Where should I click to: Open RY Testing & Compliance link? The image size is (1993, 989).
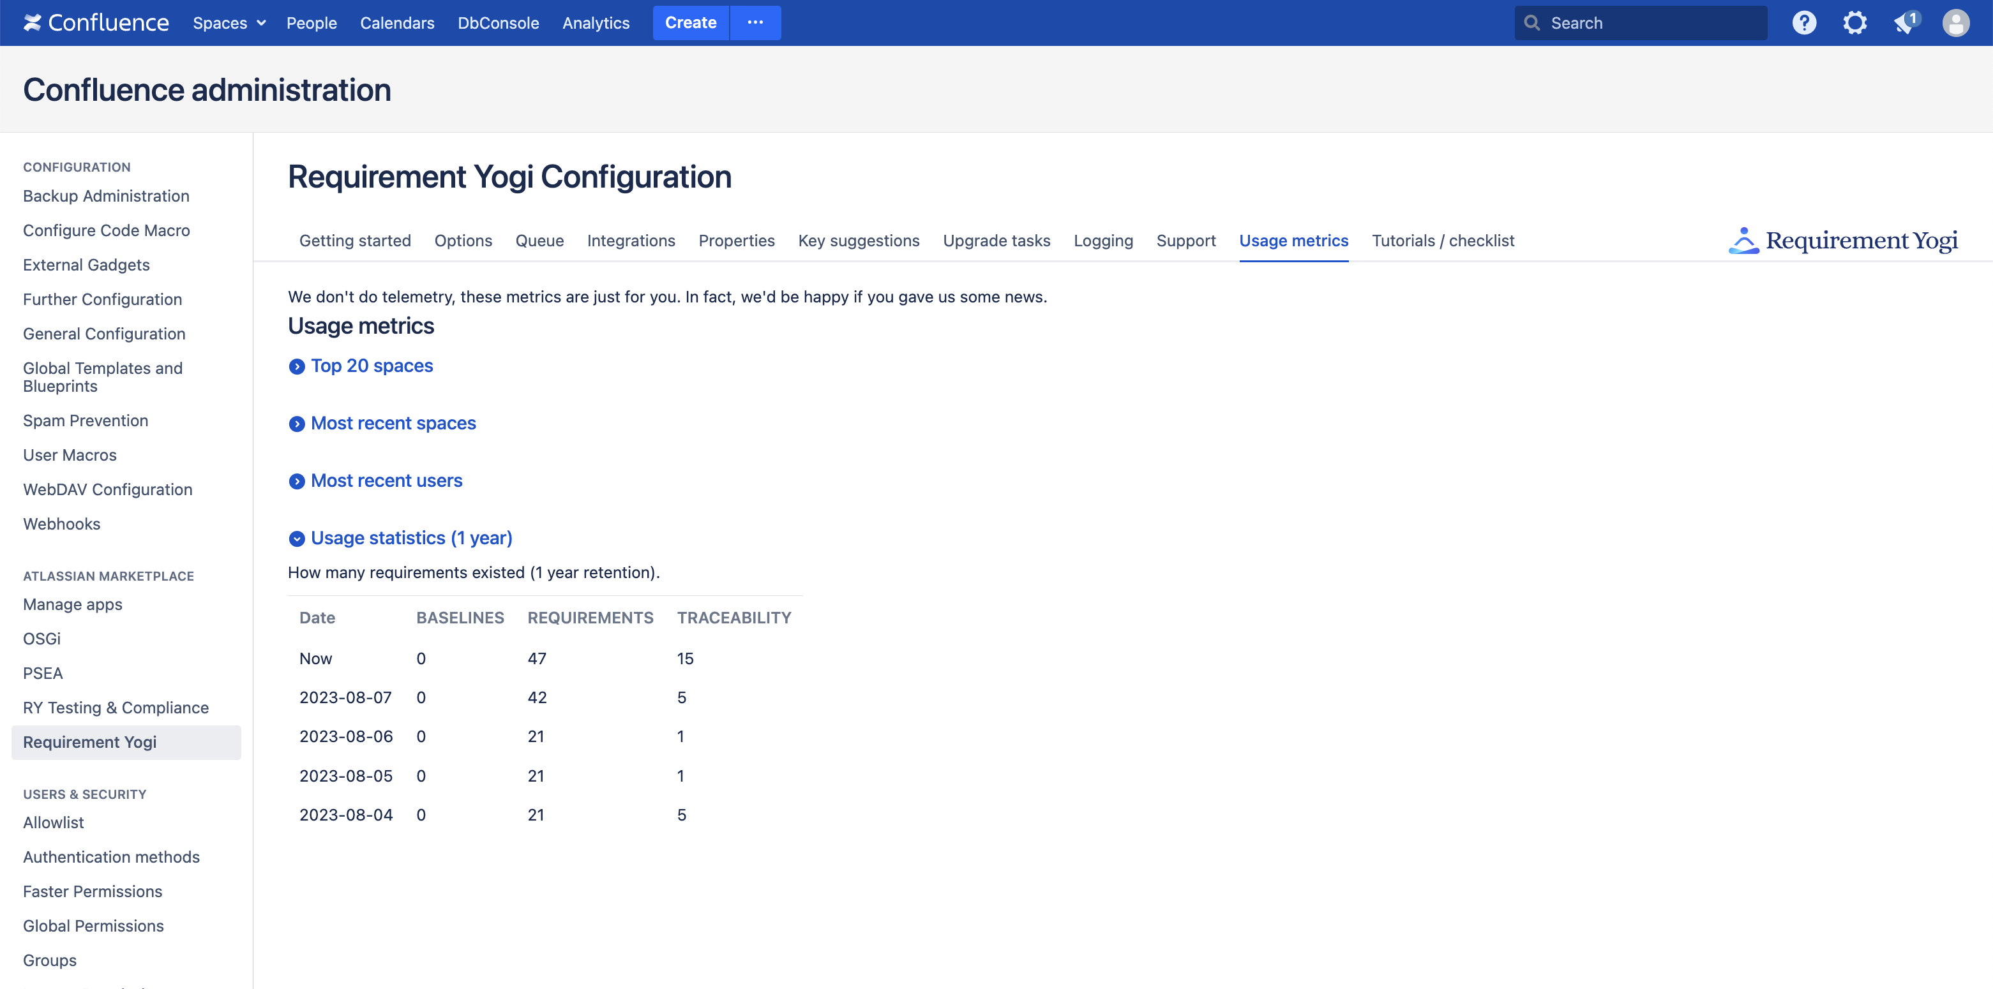click(116, 708)
